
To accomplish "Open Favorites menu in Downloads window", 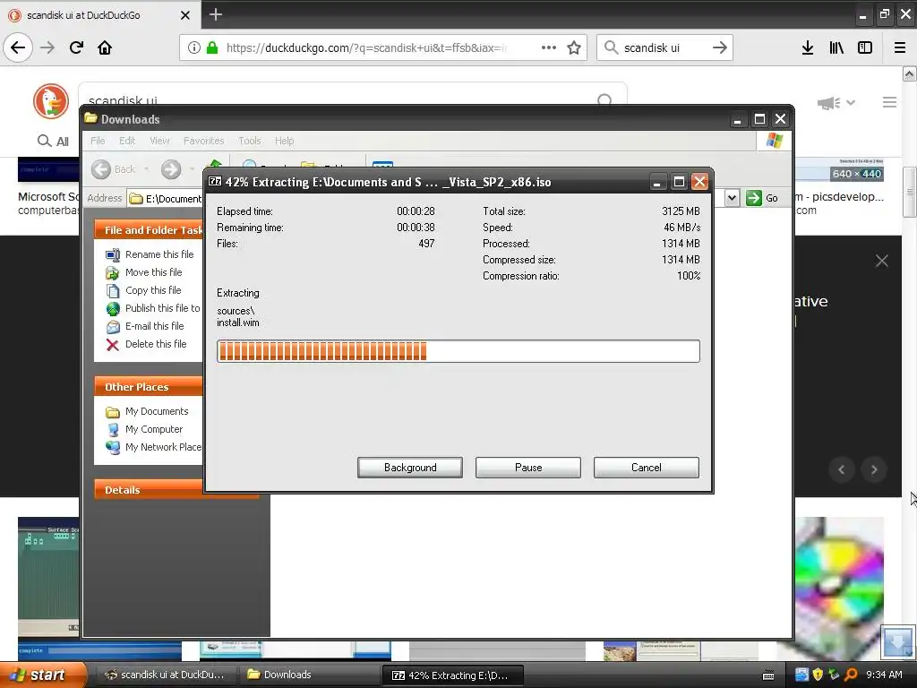I will point(203,141).
